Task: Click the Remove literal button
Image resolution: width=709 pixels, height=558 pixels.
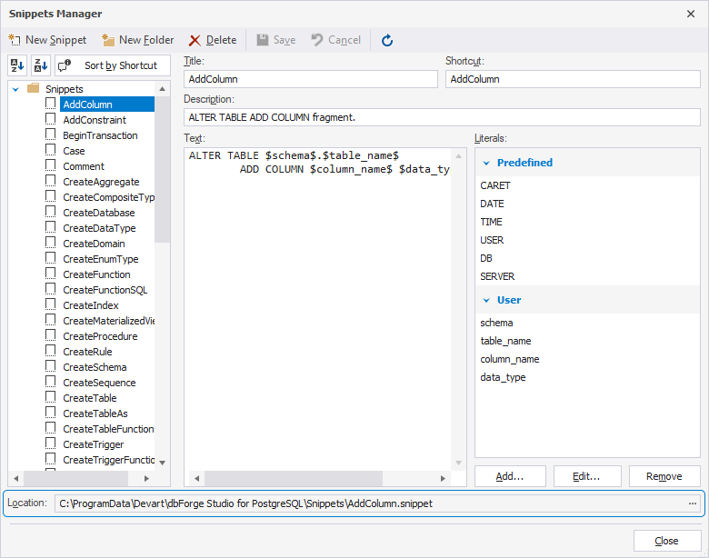Action: 664,476
